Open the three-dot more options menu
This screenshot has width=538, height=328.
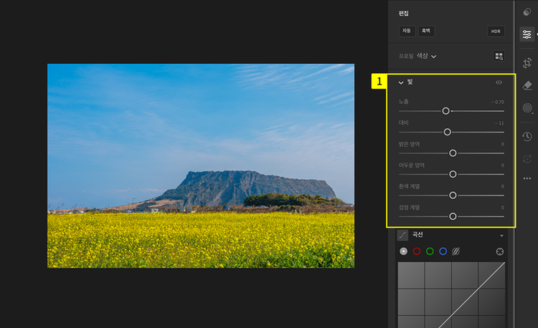pyautogui.click(x=527, y=178)
